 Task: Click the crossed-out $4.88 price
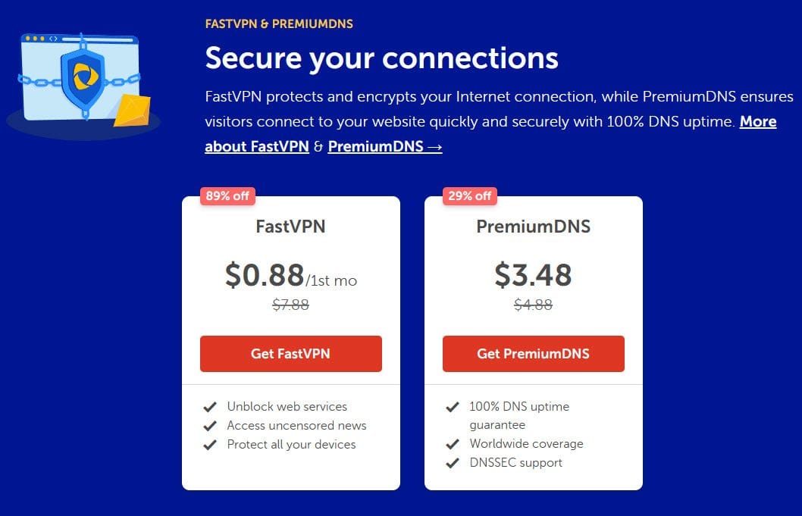(533, 305)
